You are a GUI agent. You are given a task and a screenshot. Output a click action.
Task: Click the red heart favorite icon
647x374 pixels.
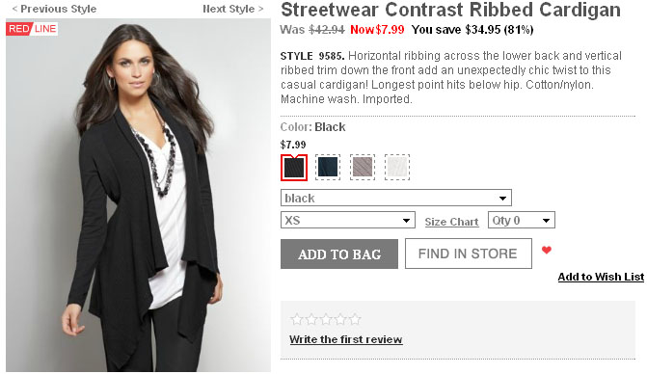[x=547, y=250]
